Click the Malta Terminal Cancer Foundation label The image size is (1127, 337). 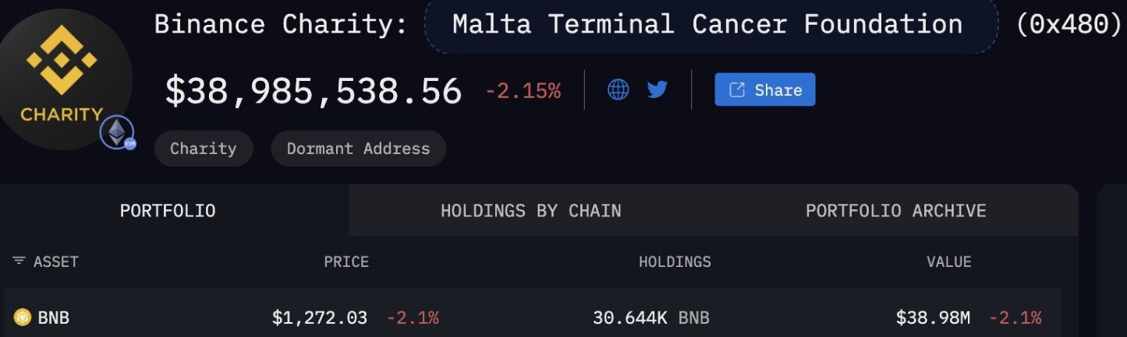coord(707,25)
